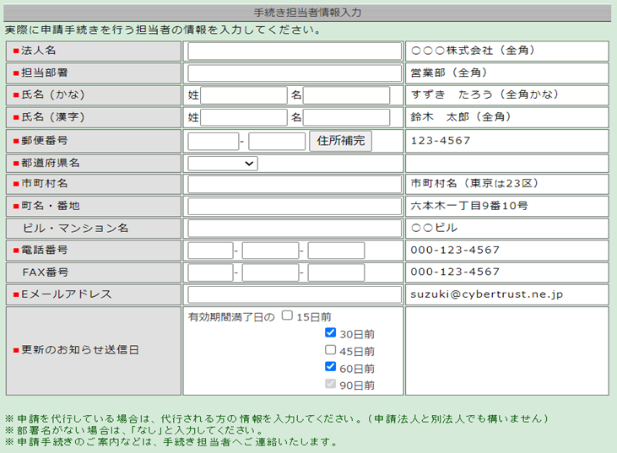The height and width of the screenshot is (453, 617).
Task: Click the 住所補完 button
Action: tap(340, 141)
